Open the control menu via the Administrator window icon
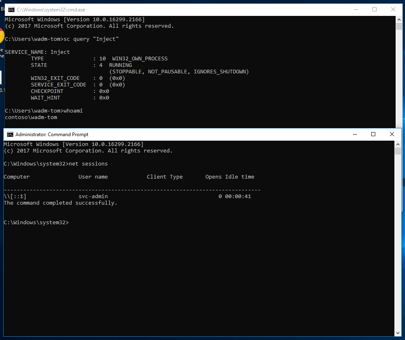 [11, 134]
